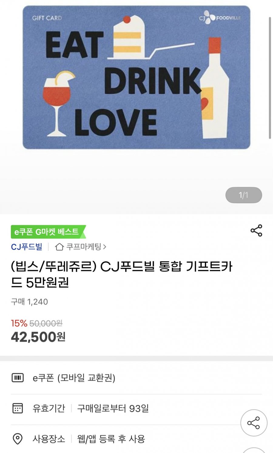Open the 쿠프마케팅 seller chevron
Image resolution: width=273 pixels, height=453 pixels.
(105, 247)
